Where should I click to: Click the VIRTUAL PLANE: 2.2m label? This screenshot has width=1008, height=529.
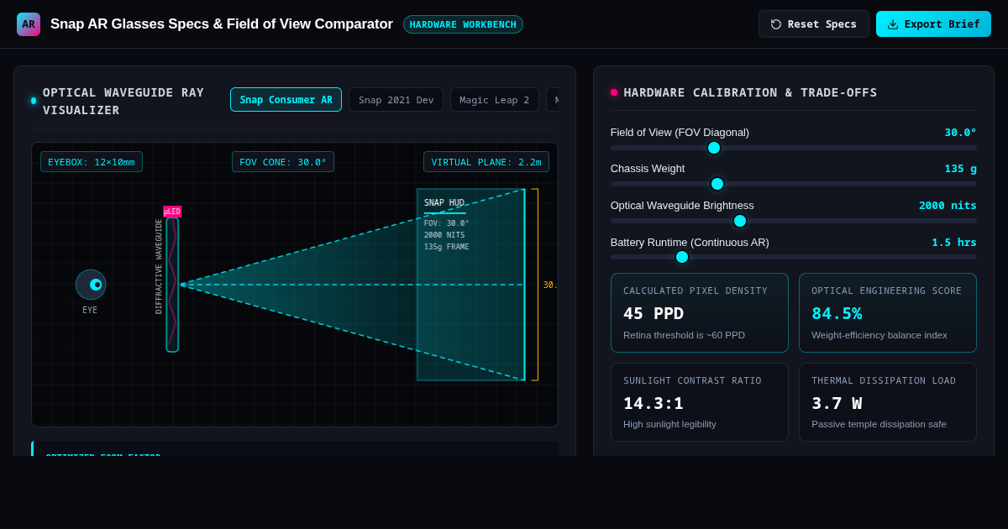tap(486, 162)
